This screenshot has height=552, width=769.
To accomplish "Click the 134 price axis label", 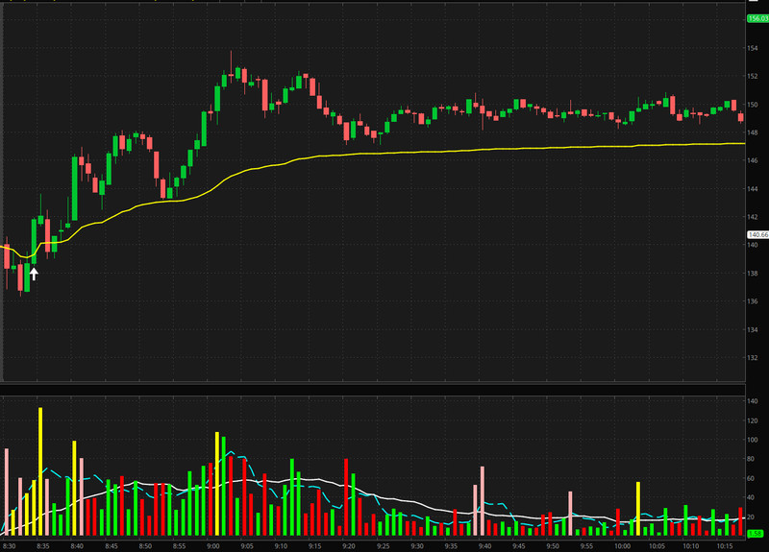I will (x=753, y=329).
